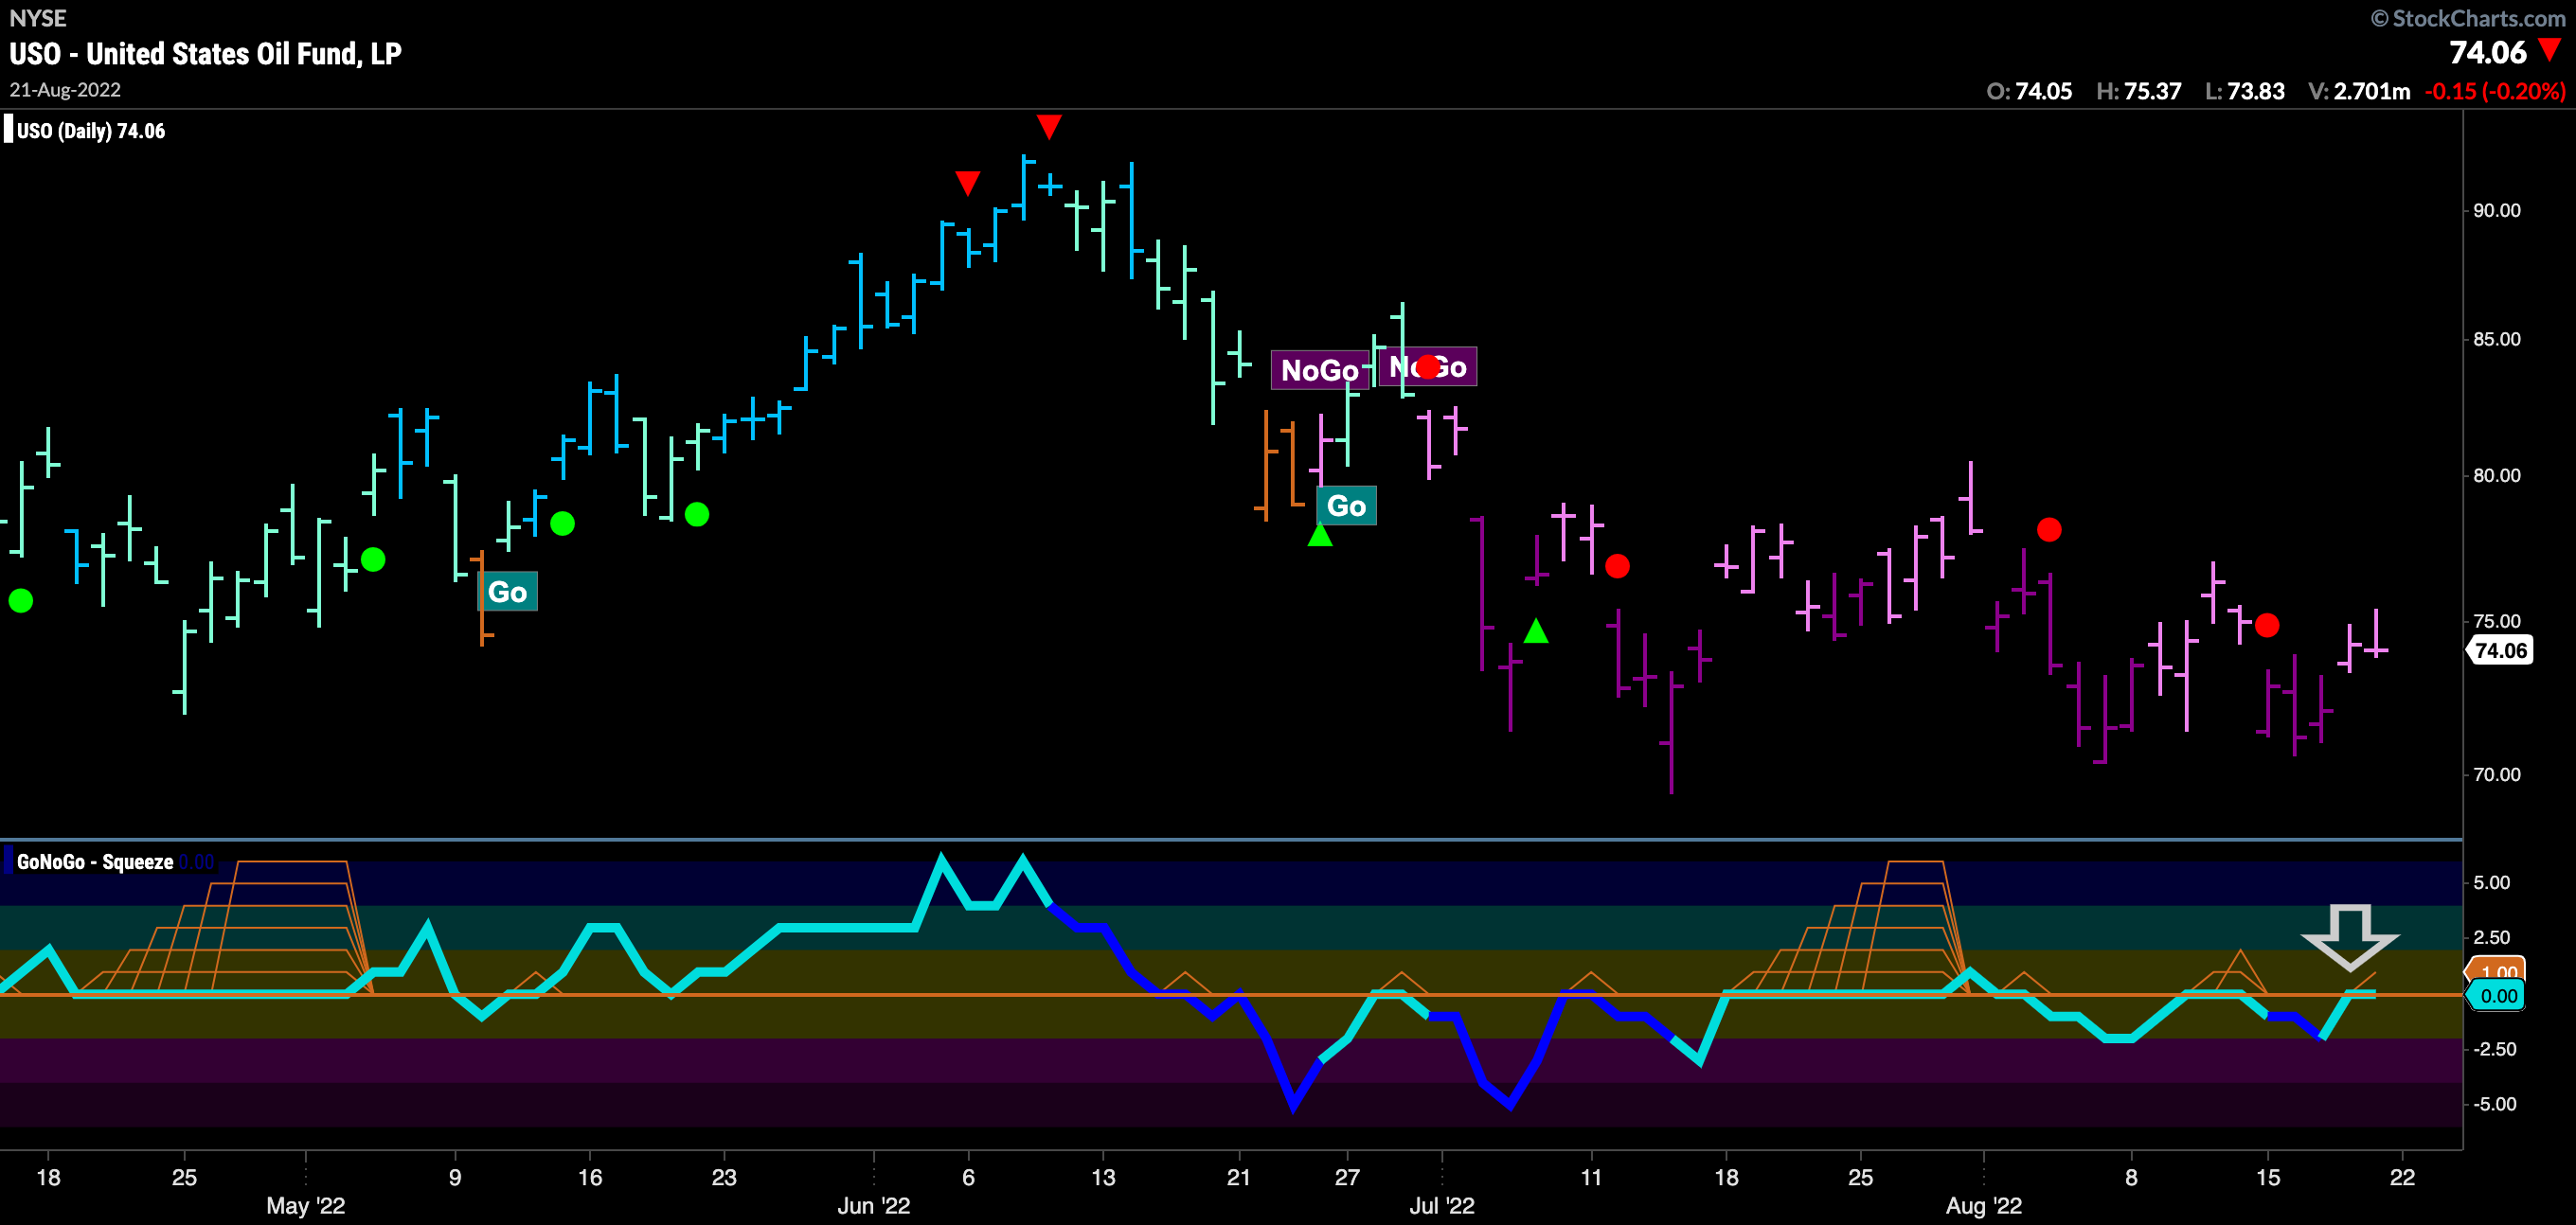Click the volume value V: 2.701m

click(x=2358, y=91)
